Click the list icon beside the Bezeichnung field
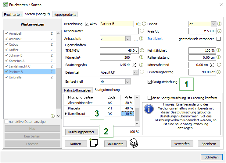This screenshot has height=163, width=226. click(x=138, y=24)
